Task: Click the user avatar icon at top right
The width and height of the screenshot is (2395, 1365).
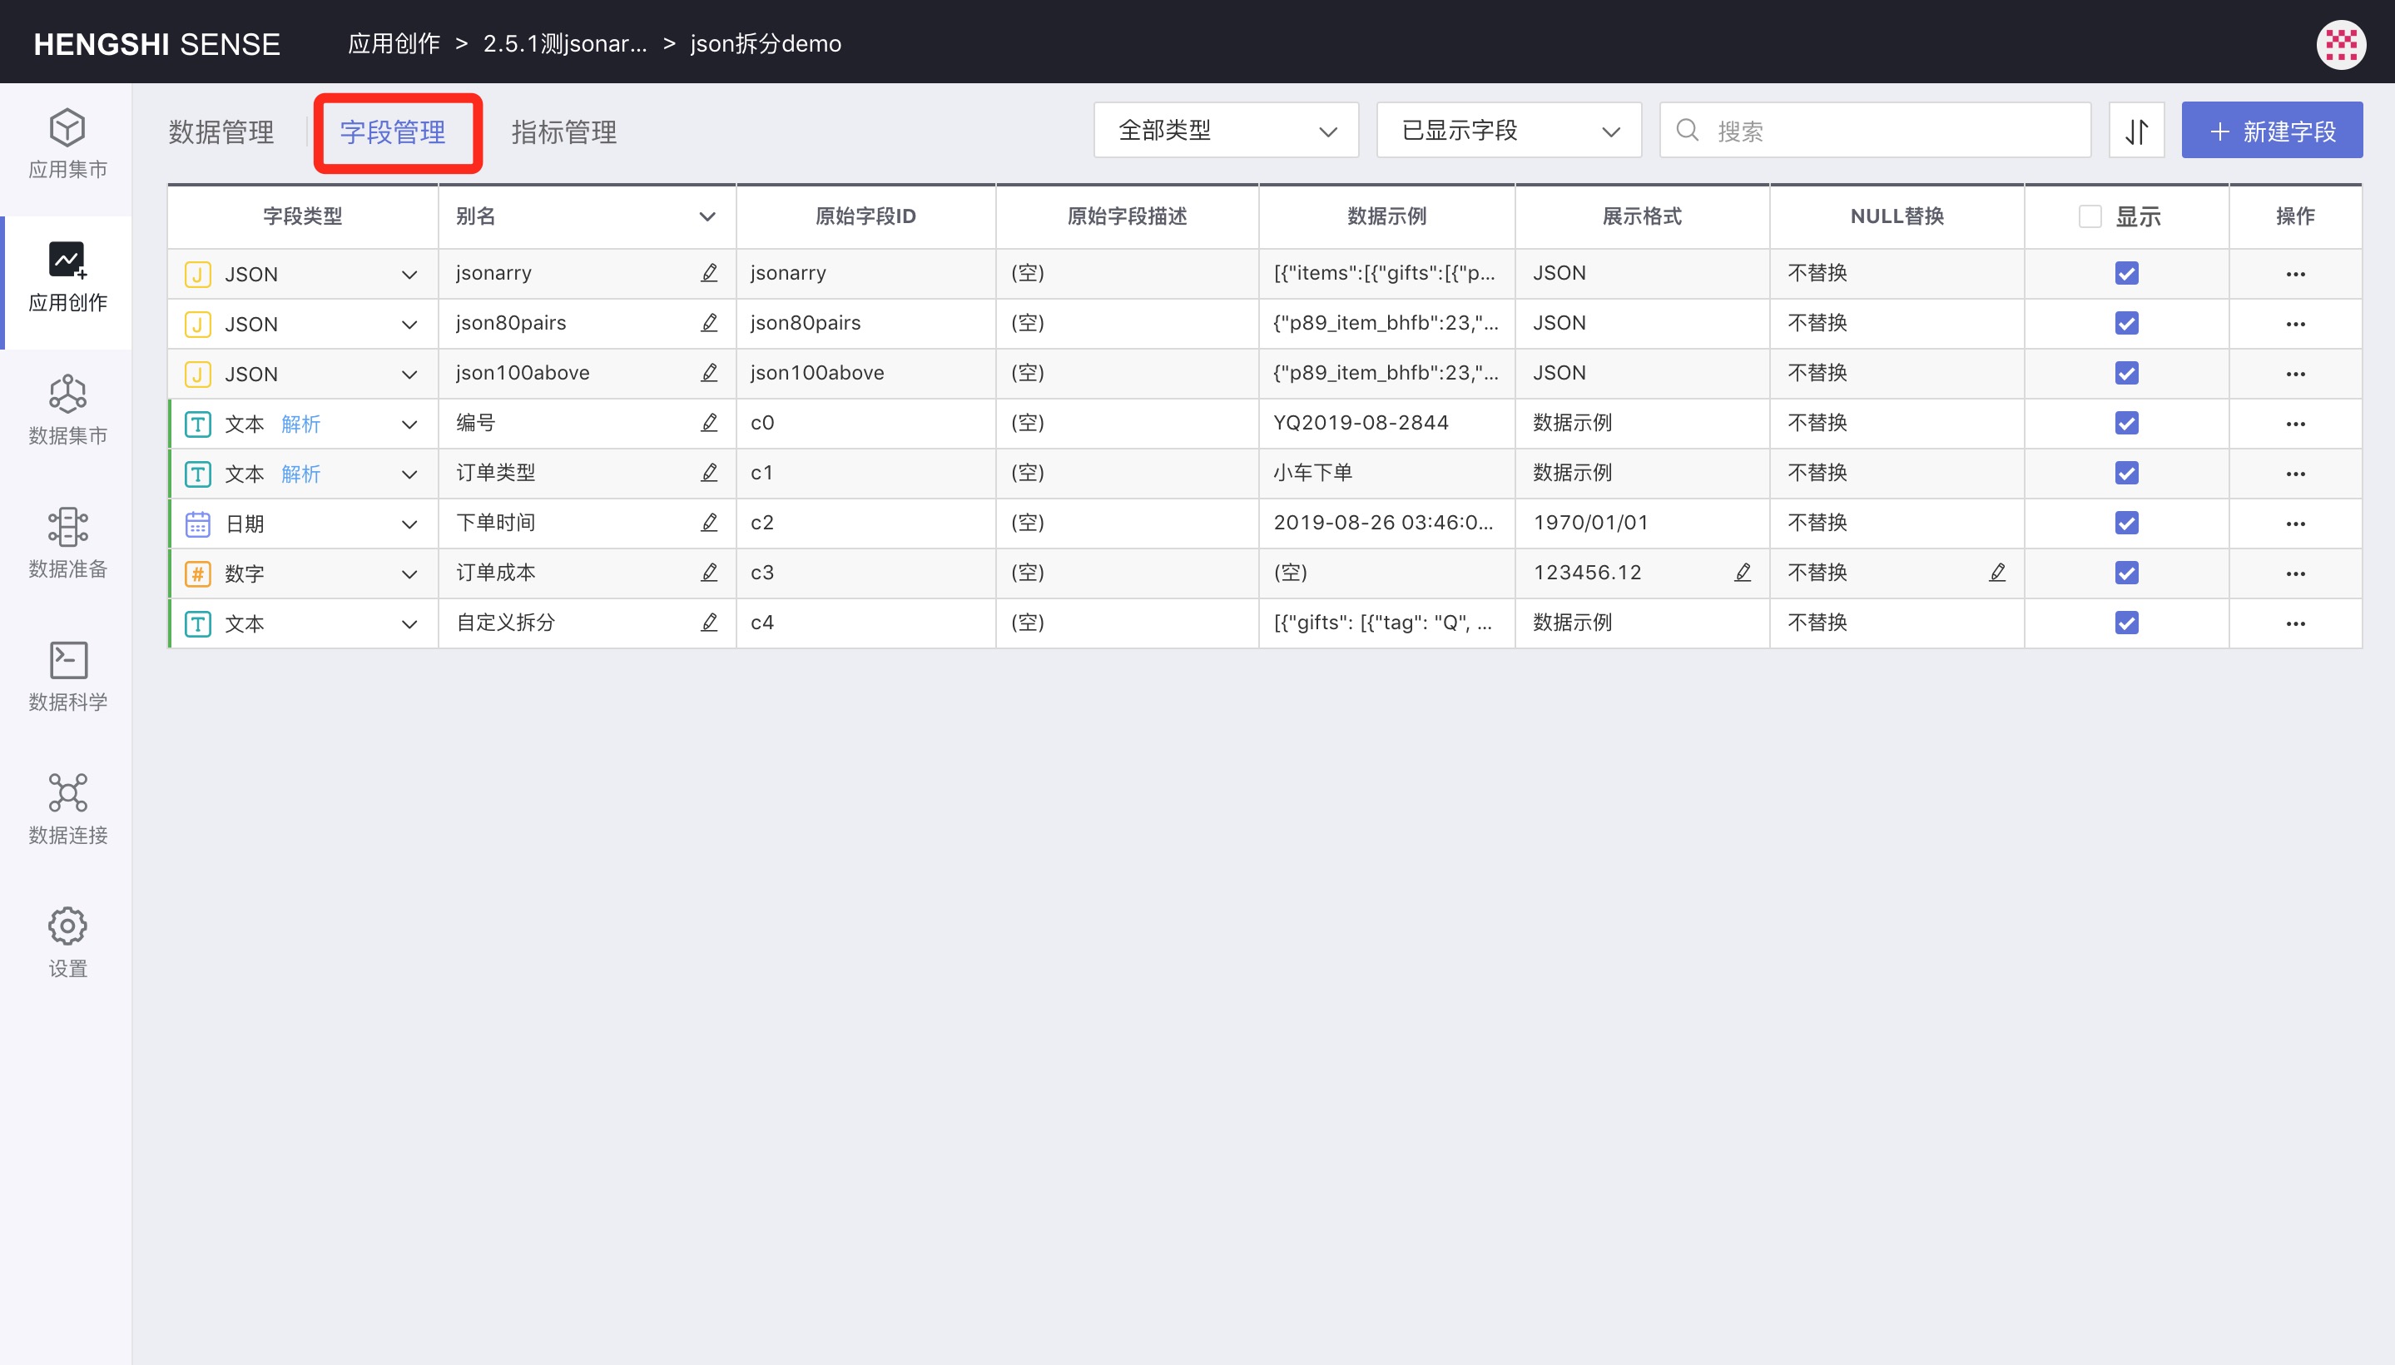Action: pos(2341,44)
